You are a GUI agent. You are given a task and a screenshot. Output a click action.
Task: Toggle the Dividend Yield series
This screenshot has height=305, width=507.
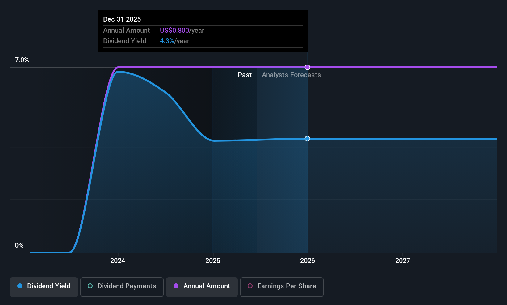(44, 287)
